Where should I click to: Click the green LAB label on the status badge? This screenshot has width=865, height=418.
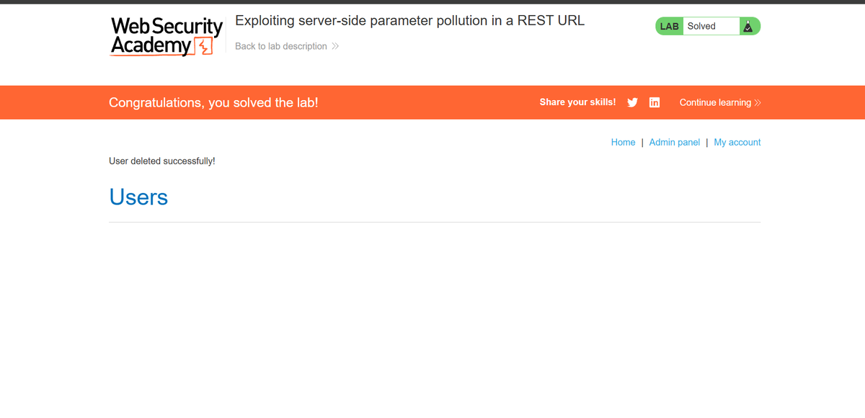pos(669,26)
